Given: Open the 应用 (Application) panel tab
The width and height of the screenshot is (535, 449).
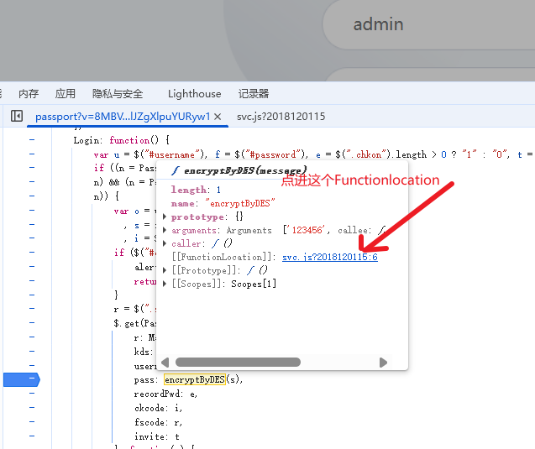Looking at the screenshot, I should tap(66, 93).
